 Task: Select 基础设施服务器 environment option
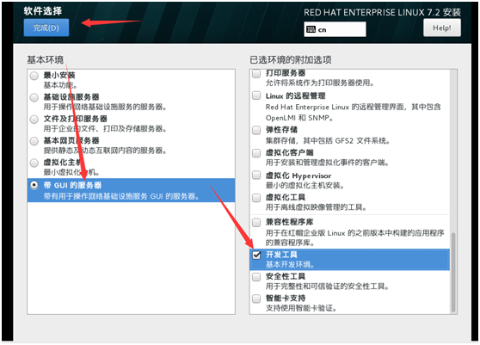[x=34, y=98]
